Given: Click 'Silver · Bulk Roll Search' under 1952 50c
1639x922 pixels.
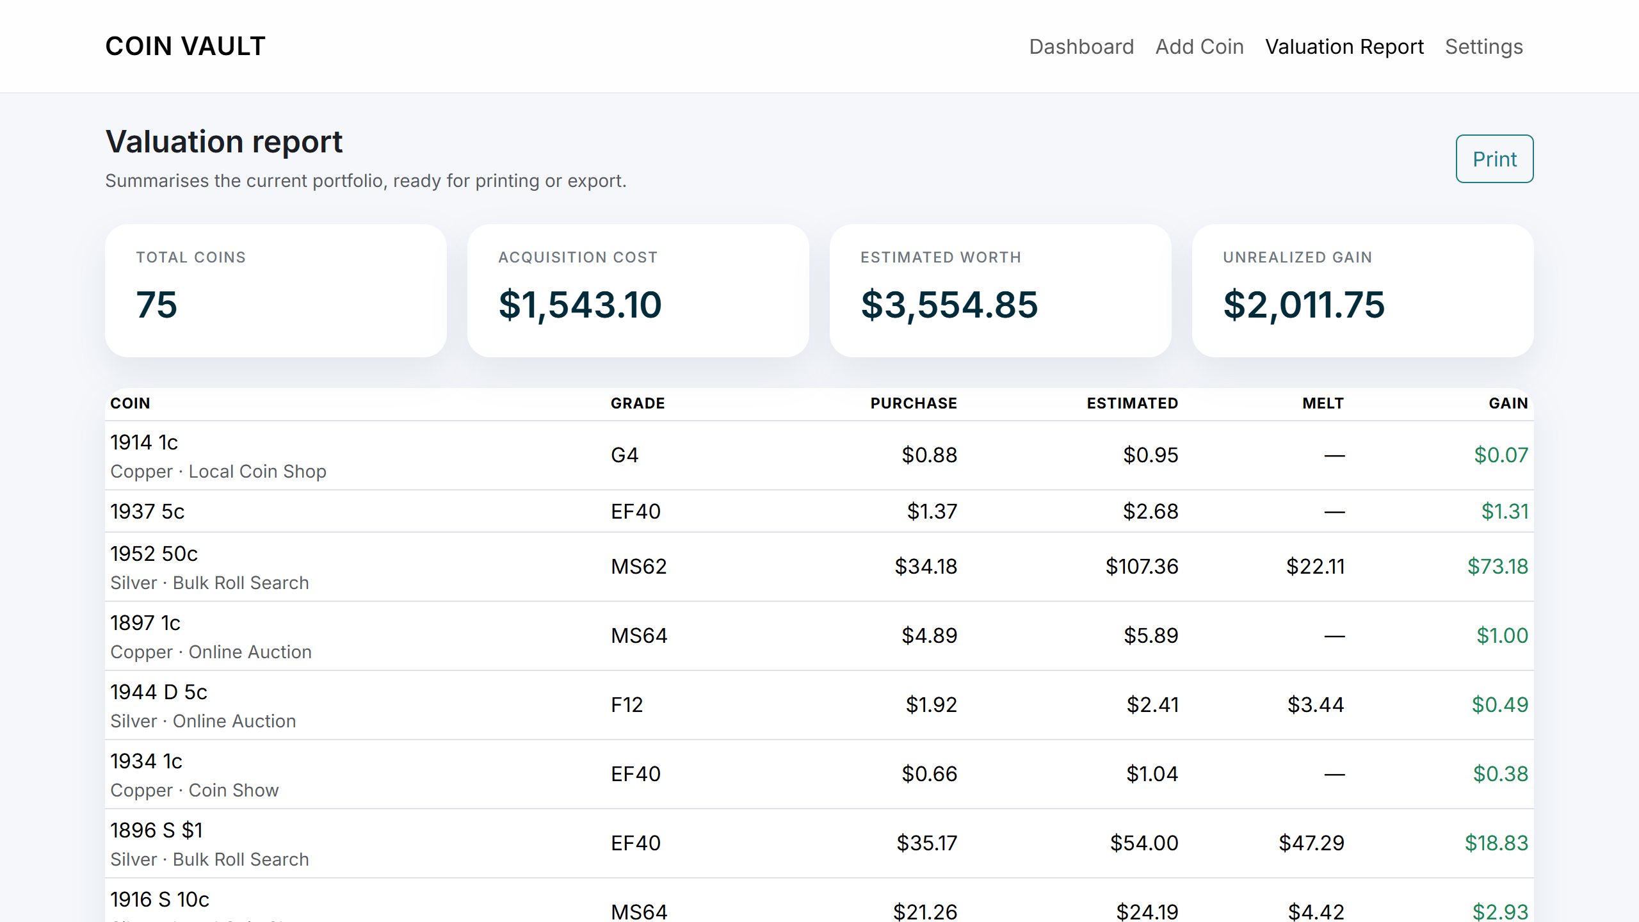Looking at the screenshot, I should (x=209, y=583).
